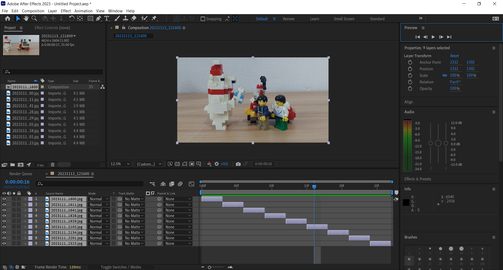Viewport: 503px width, 270px height.
Task: Click the Frame Blending icon in timeline
Action: [x=172, y=184]
